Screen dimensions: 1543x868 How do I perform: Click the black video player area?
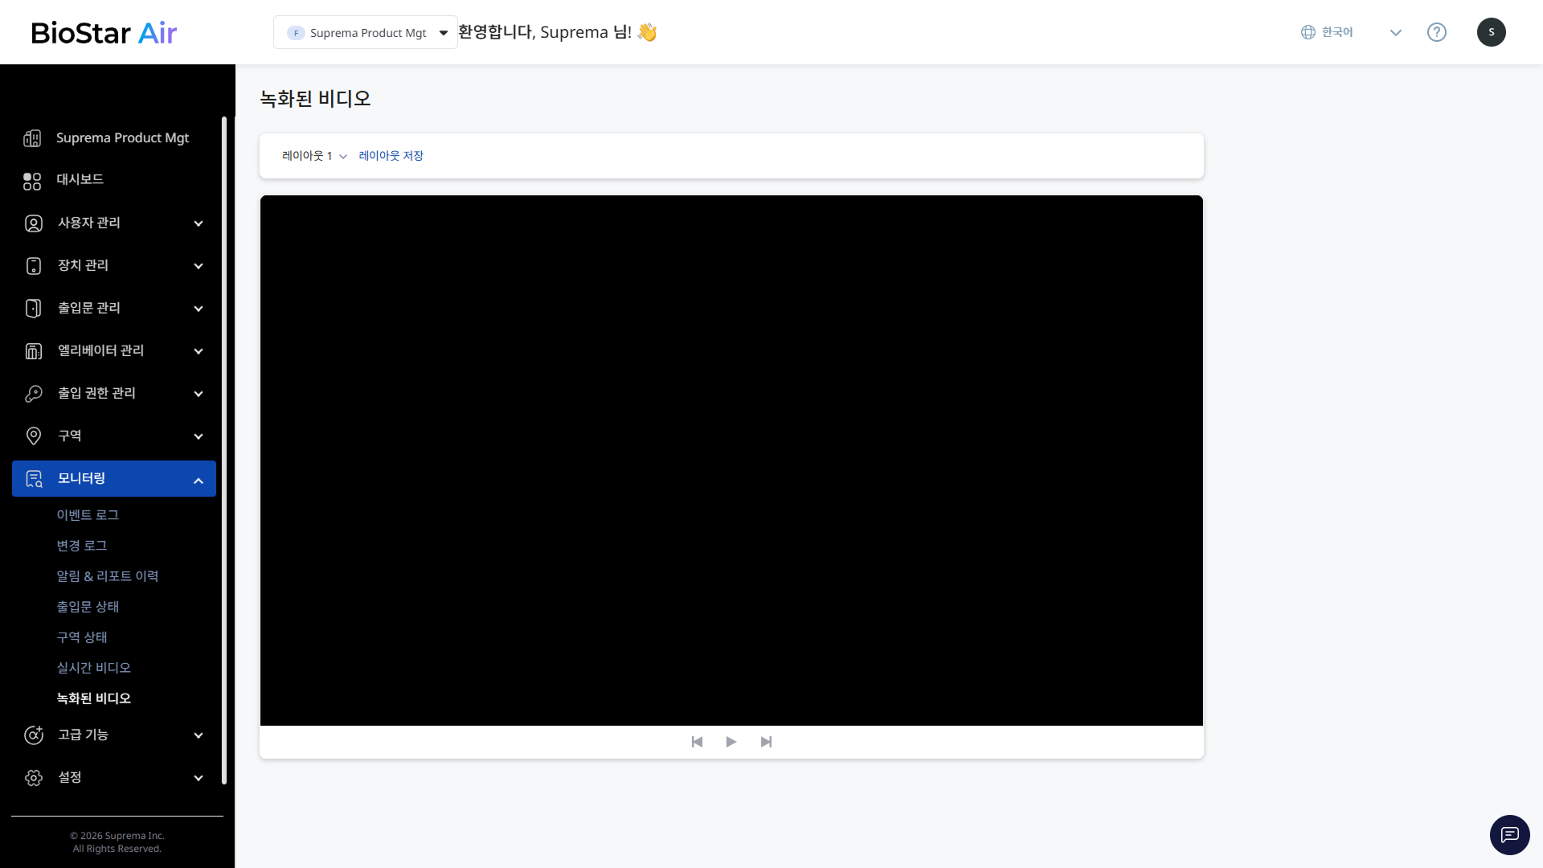[731, 460]
